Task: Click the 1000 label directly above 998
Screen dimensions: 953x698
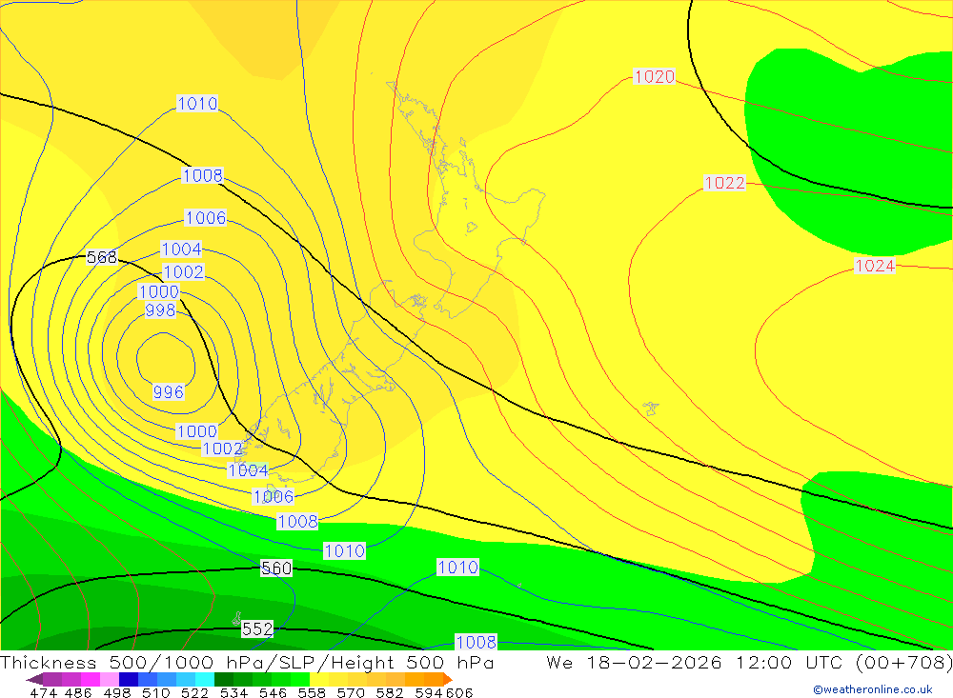Action: point(158,291)
